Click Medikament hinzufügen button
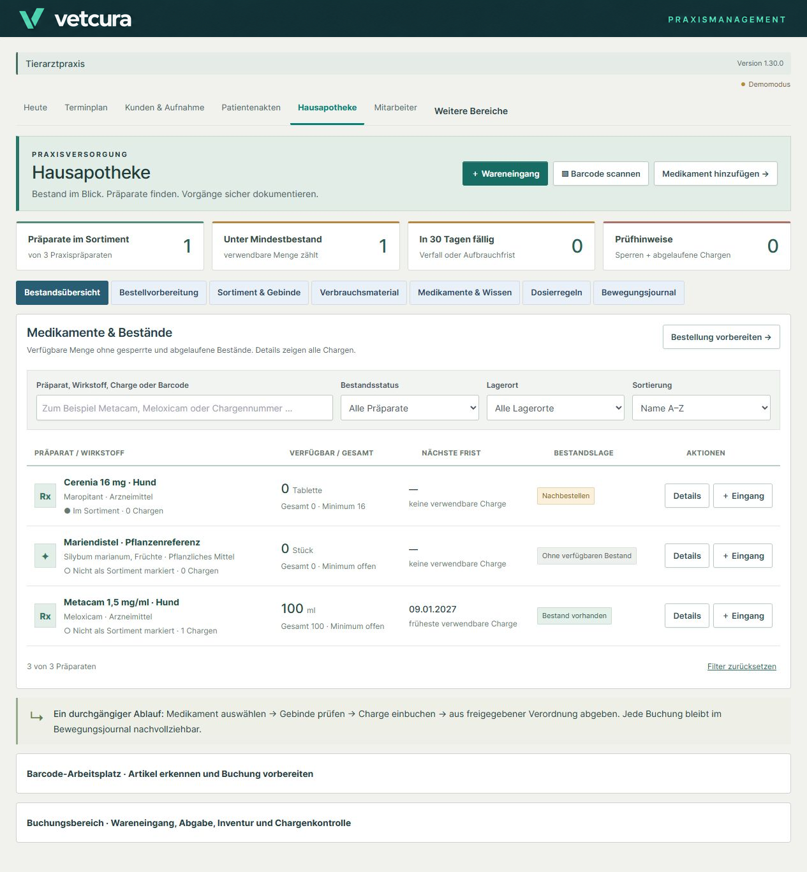The width and height of the screenshot is (807, 872). point(716,174)
